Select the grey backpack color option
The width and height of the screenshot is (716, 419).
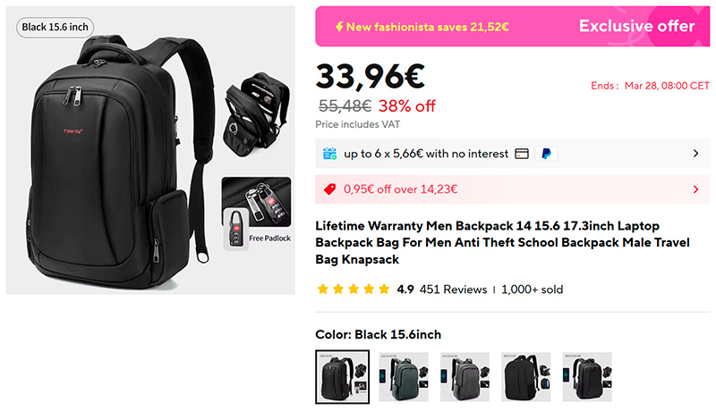point(465,377)
